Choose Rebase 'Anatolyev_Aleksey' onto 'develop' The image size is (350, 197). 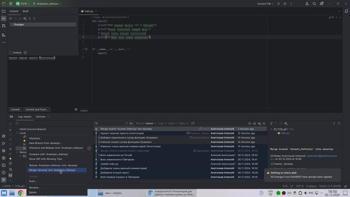54,165
